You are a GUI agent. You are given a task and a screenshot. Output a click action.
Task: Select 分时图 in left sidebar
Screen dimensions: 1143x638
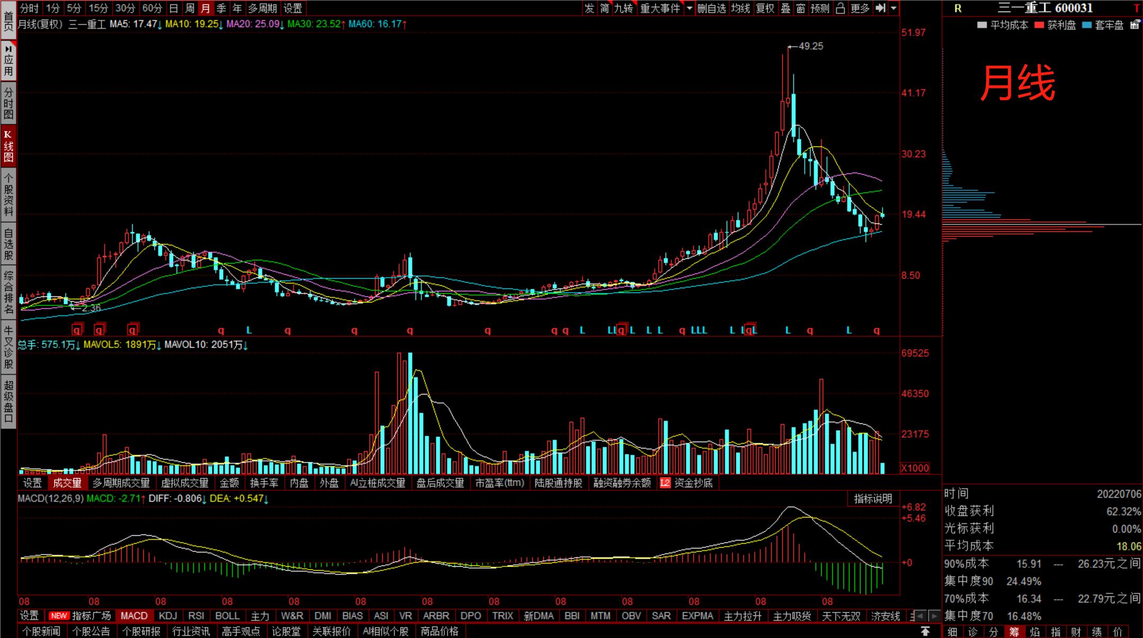(x=8, y=103)
